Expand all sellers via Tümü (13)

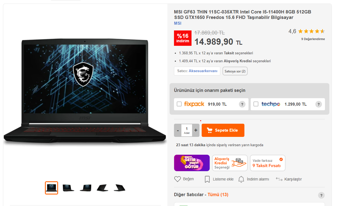pyautogui.click(x=218, y=194)
